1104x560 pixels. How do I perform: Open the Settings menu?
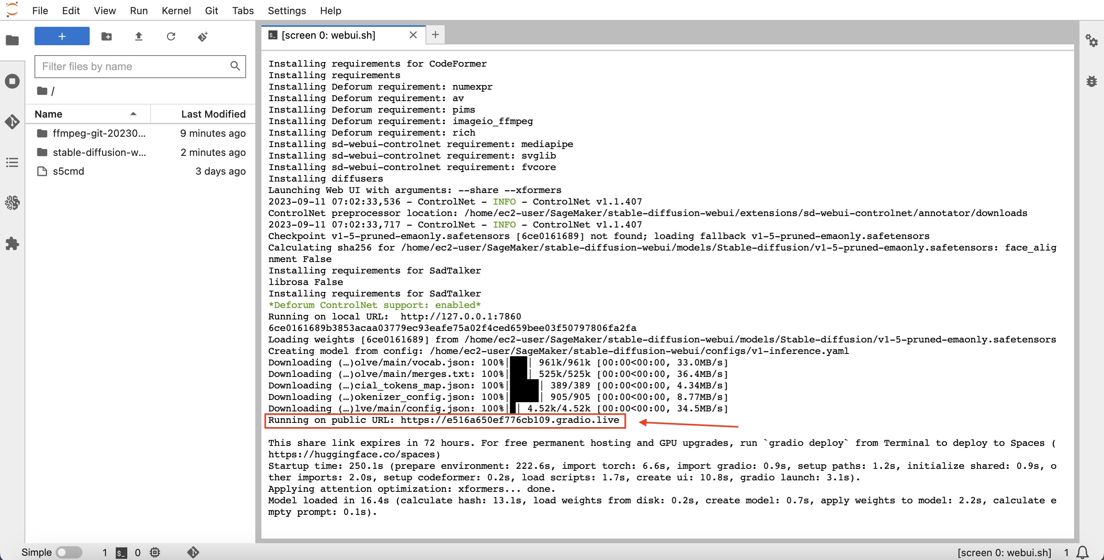[x=286, y=10]
